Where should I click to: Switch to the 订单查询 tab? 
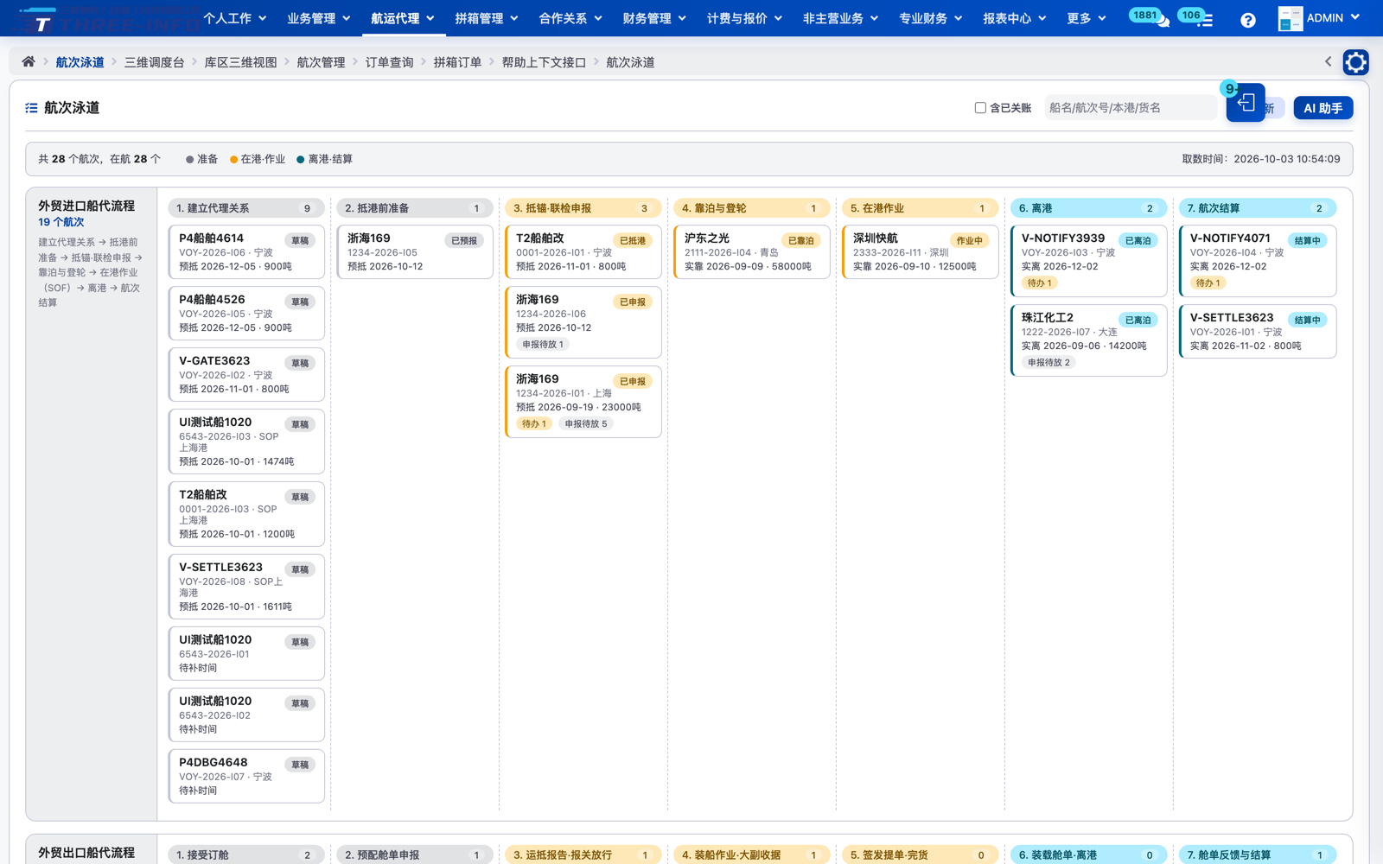[389, 62]
